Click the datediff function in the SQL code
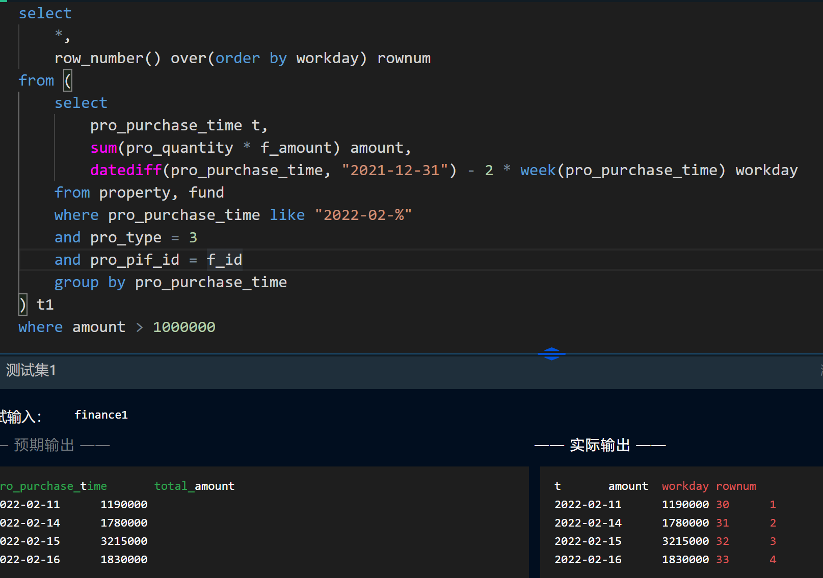823x578 pixels. pos(125,170)
